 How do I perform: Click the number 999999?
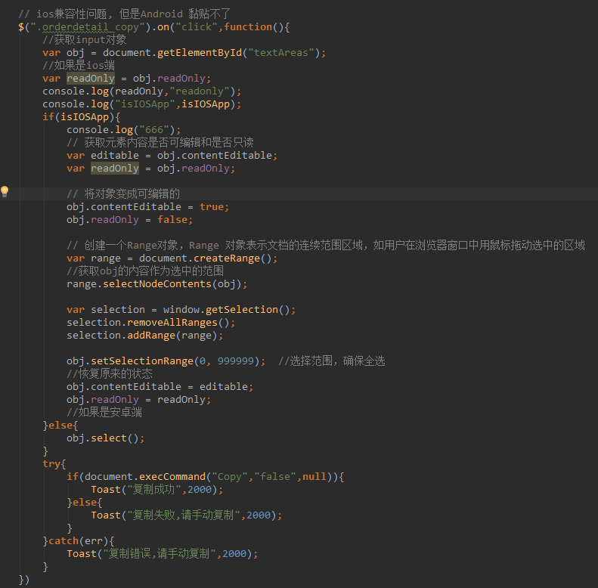236,361
